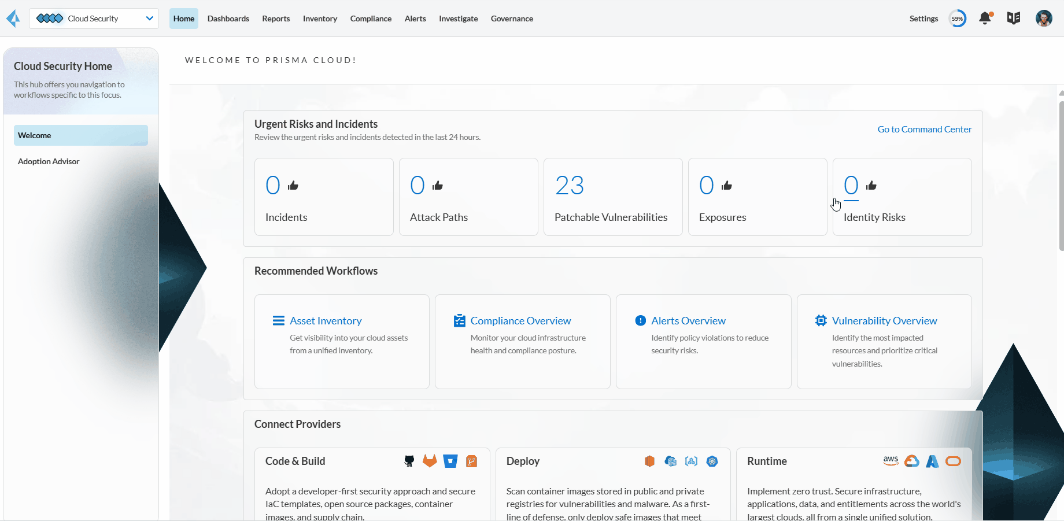The height and width of the screenshot is (521, 1064).
Task: Follow the Go to Command Center link
Action: [925, 130]
